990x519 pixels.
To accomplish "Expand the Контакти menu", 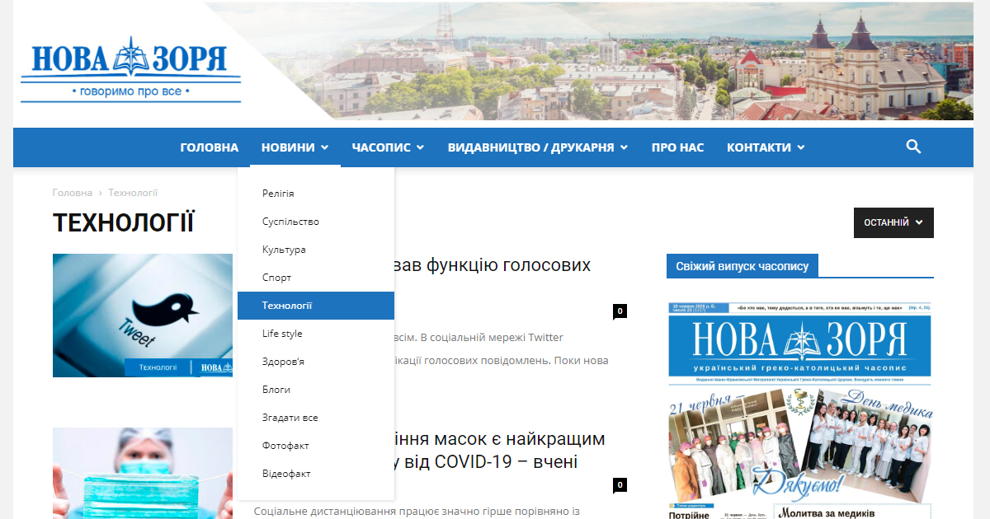I will coord(765,147).
